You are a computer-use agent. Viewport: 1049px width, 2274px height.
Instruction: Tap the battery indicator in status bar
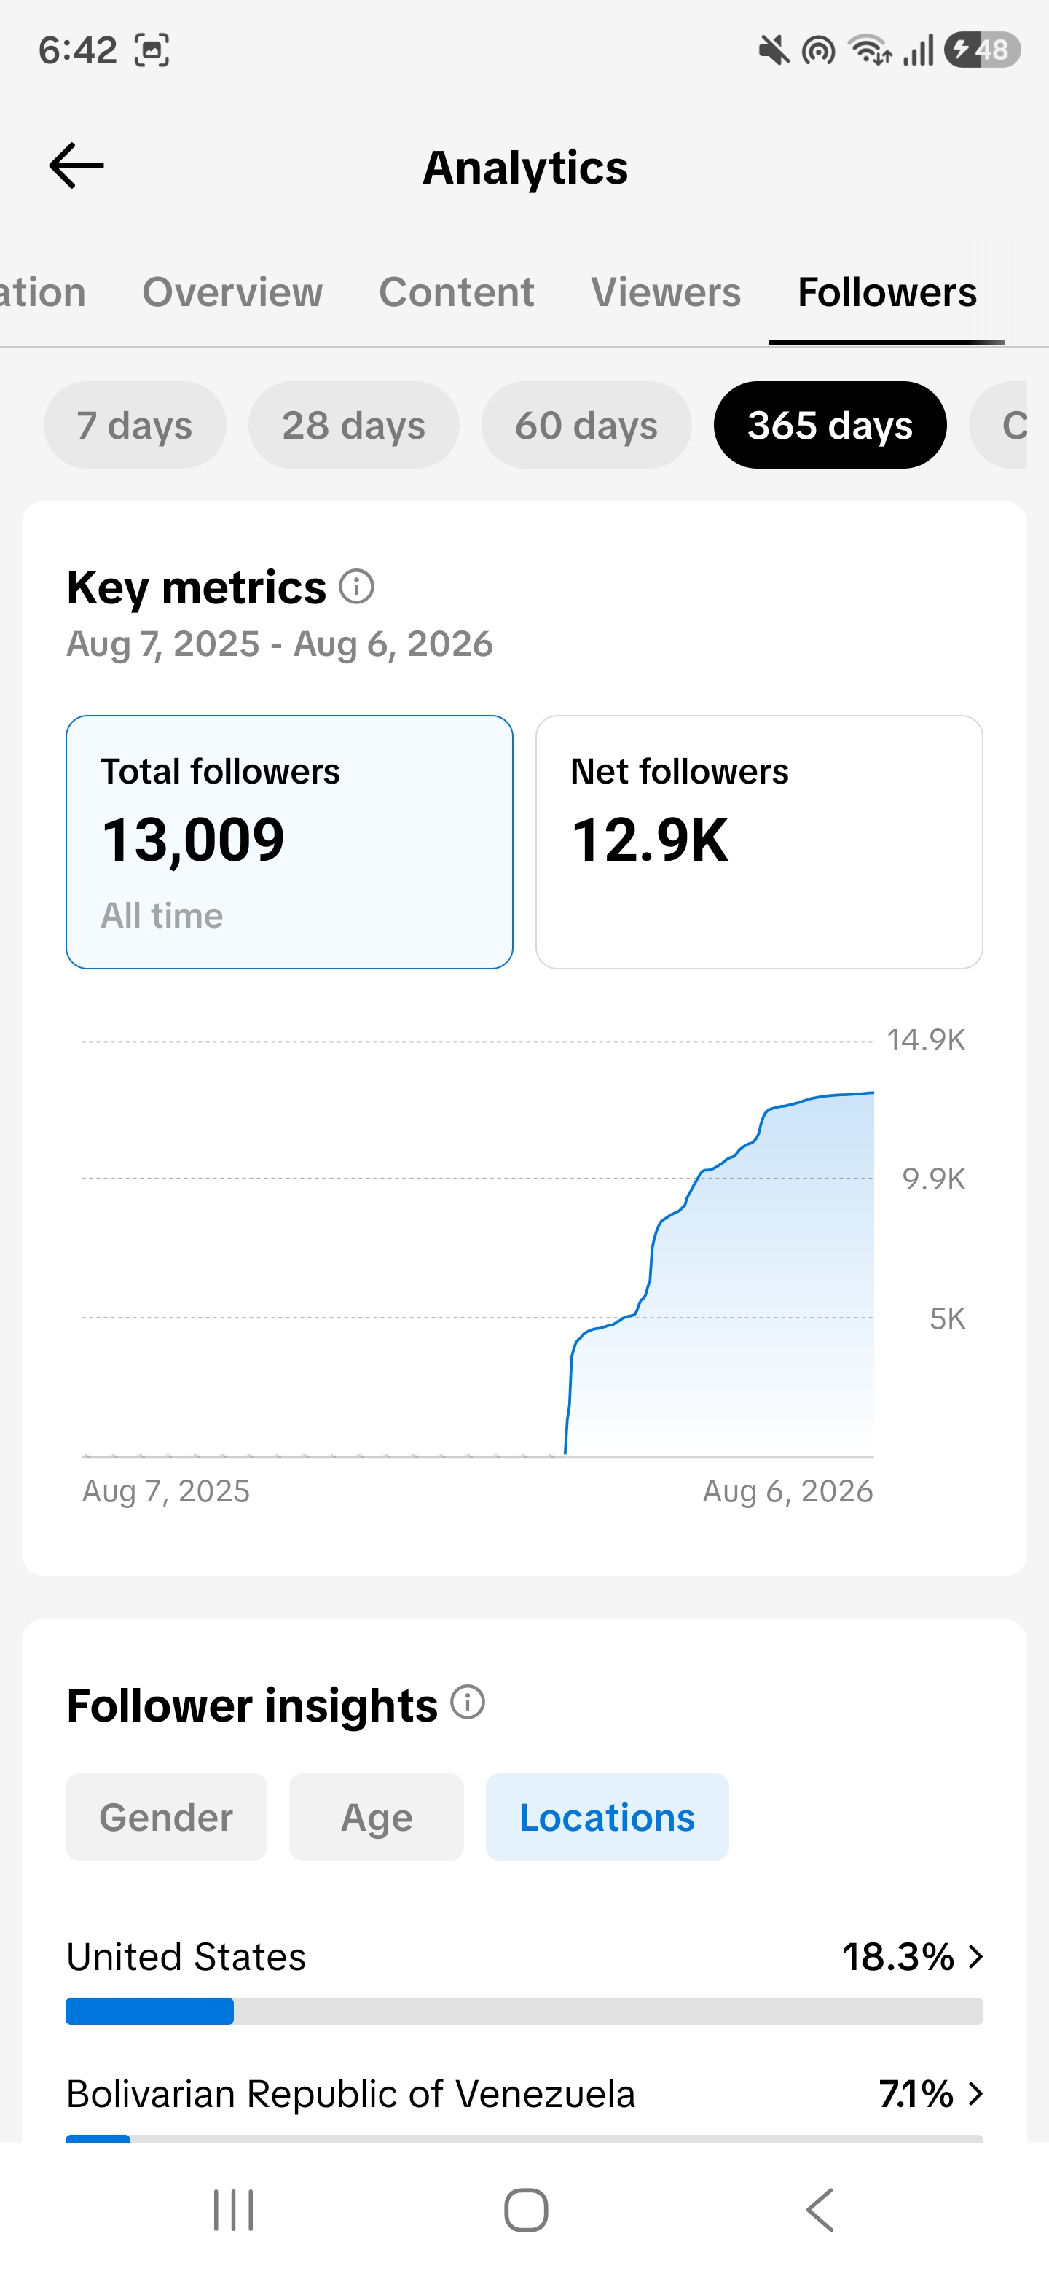(x=982, y=50)
